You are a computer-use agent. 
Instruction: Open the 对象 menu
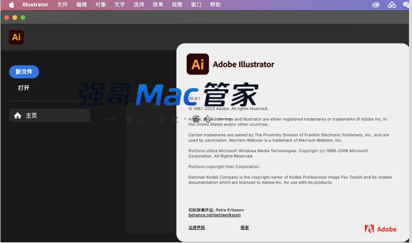tap(100, 5)
